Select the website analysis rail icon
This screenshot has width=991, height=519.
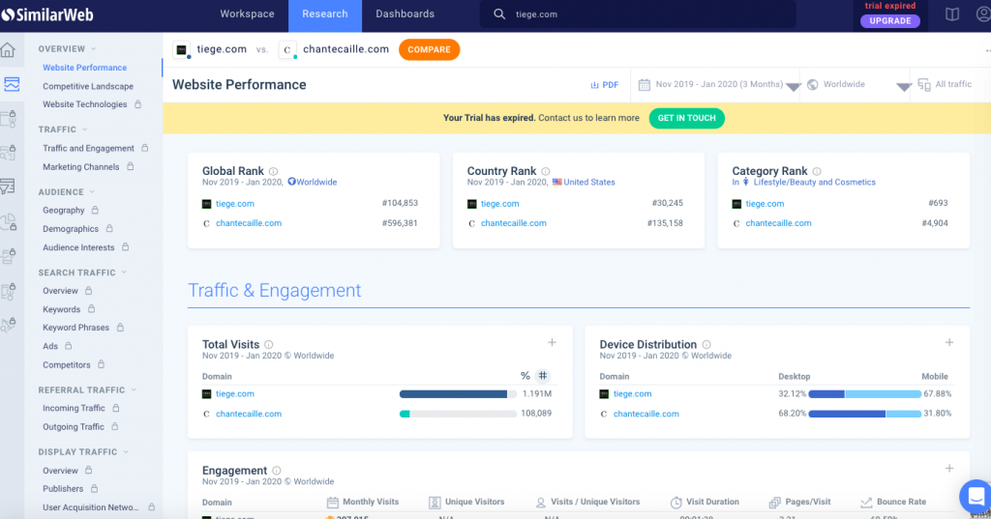coord(12,84)
